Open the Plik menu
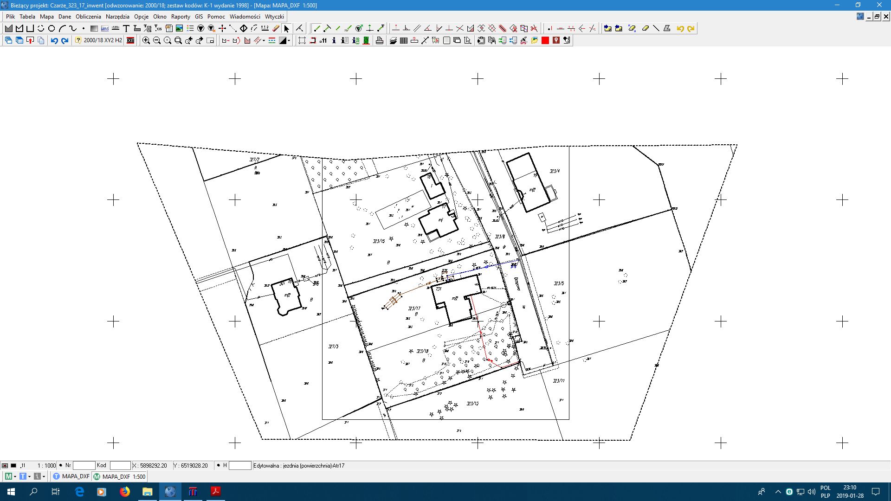The image size is (891, 501). [x=10, y=16]
